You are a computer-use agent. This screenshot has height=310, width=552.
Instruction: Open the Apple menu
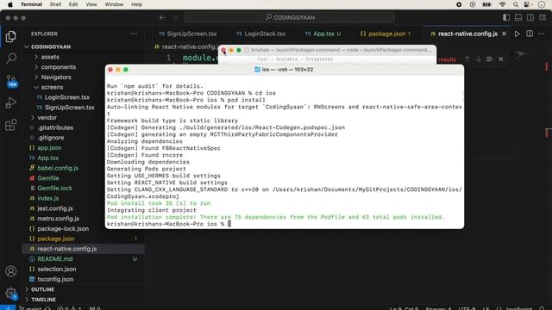coord(9,4)
